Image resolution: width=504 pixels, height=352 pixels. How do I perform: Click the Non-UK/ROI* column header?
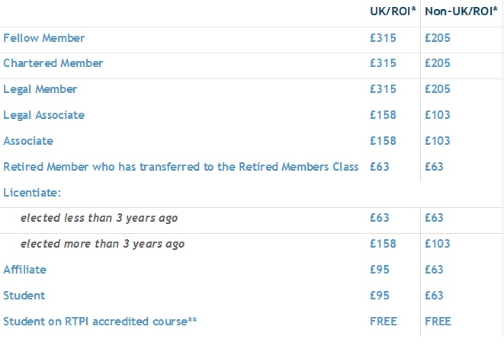point(461,11)
